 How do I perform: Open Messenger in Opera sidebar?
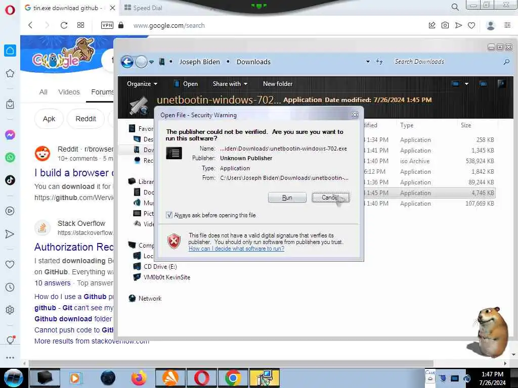[x=10, y=135]
